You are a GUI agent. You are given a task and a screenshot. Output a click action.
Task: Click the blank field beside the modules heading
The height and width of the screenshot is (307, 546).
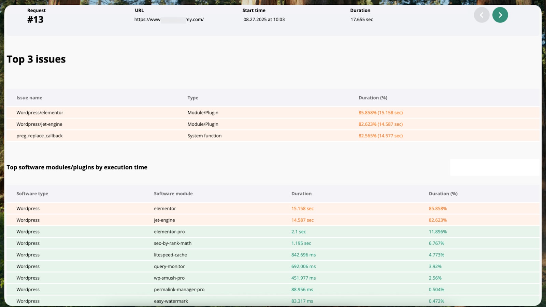point(494,167)
